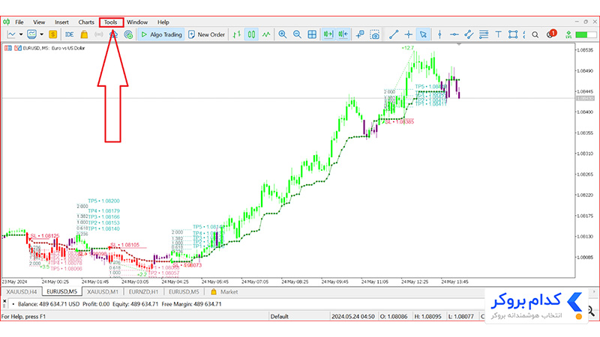
Task: Click the H: 1.08095 status value
Action: tap(427, 316)
